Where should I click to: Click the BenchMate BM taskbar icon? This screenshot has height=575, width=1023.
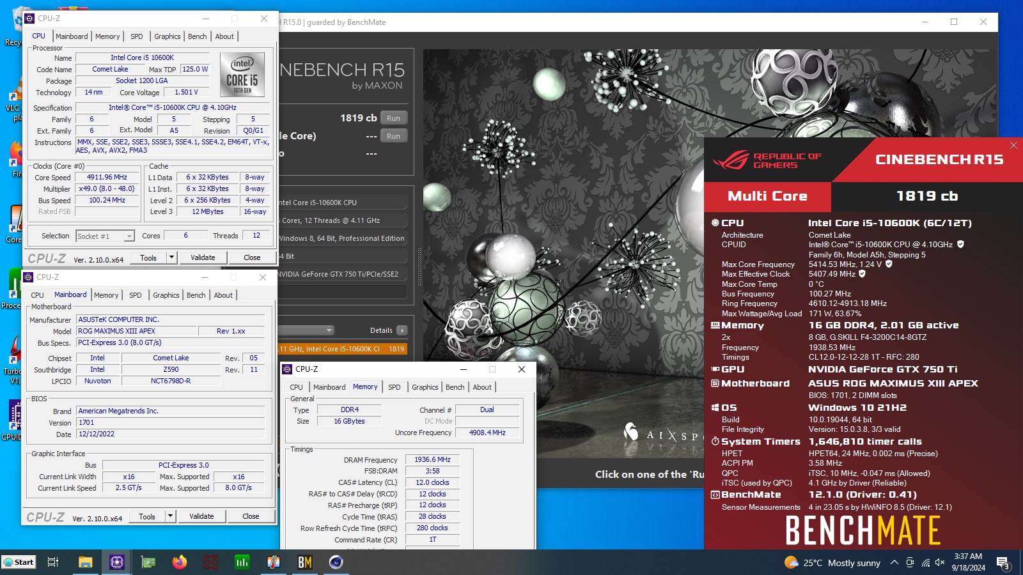pos(305,562)
